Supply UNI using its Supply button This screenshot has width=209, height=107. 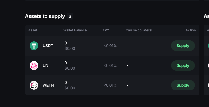tap(183, 65)
